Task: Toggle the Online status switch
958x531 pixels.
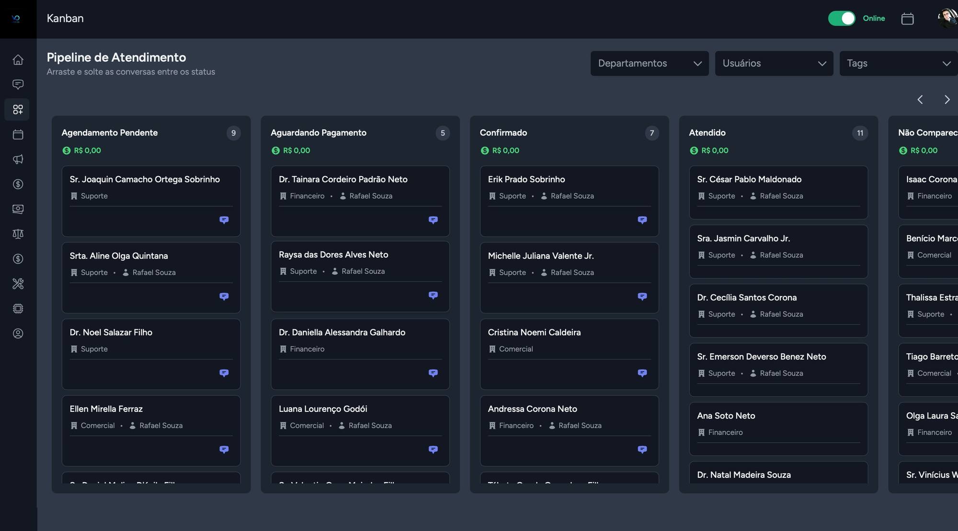Action: coord(842,18)
